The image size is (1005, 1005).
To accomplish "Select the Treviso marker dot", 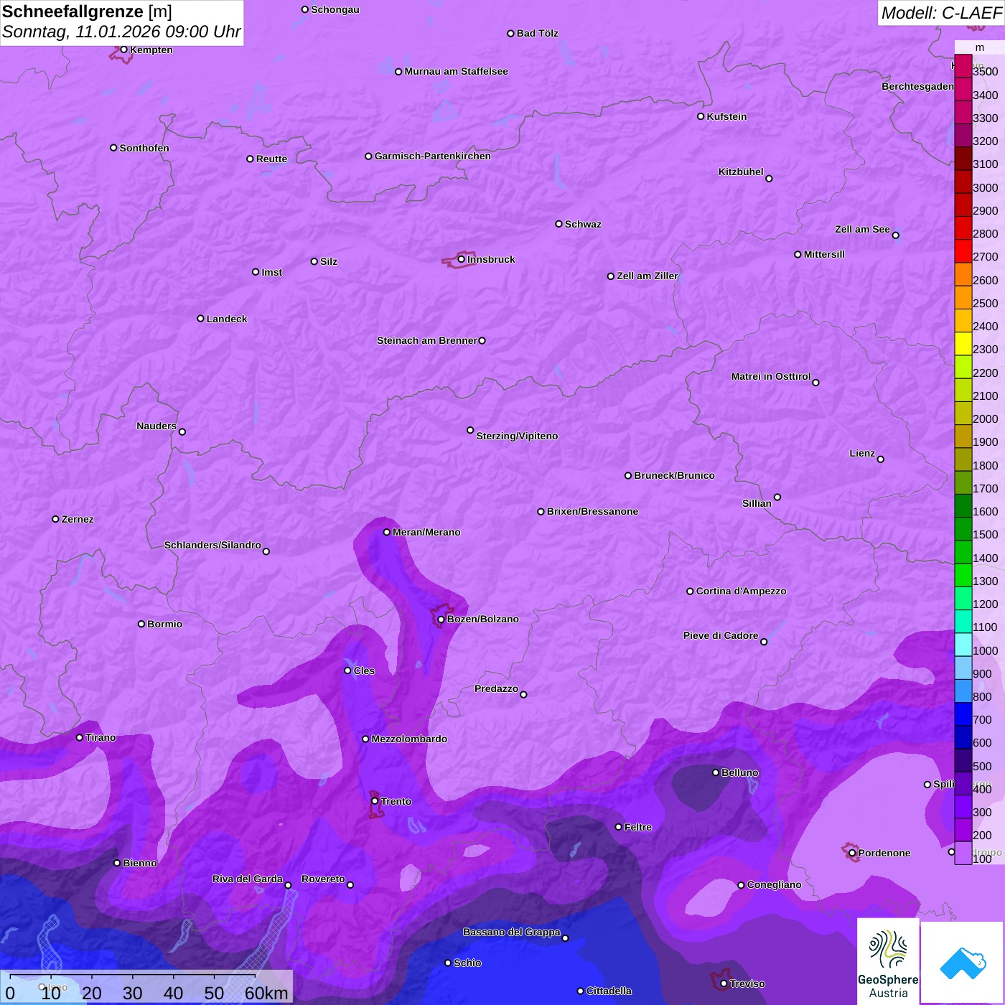I will coord(724,983).
